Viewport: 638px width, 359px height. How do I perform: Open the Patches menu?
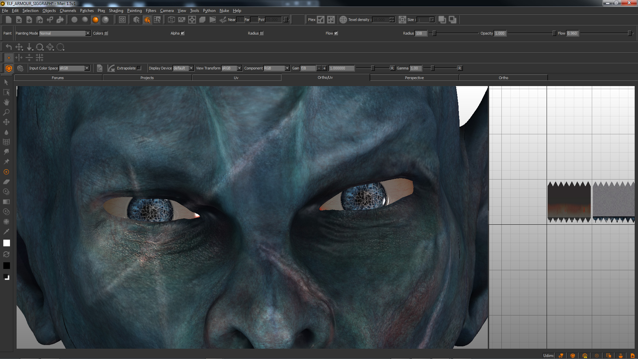click(87, 11)
